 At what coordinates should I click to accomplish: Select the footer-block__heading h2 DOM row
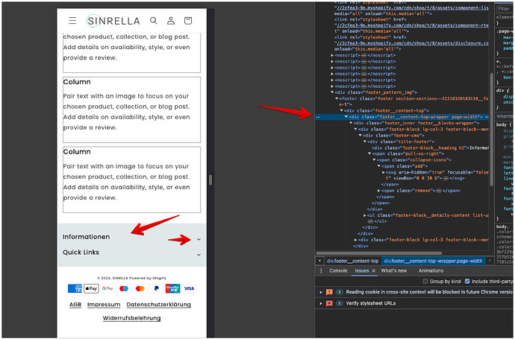coord(430,148)
